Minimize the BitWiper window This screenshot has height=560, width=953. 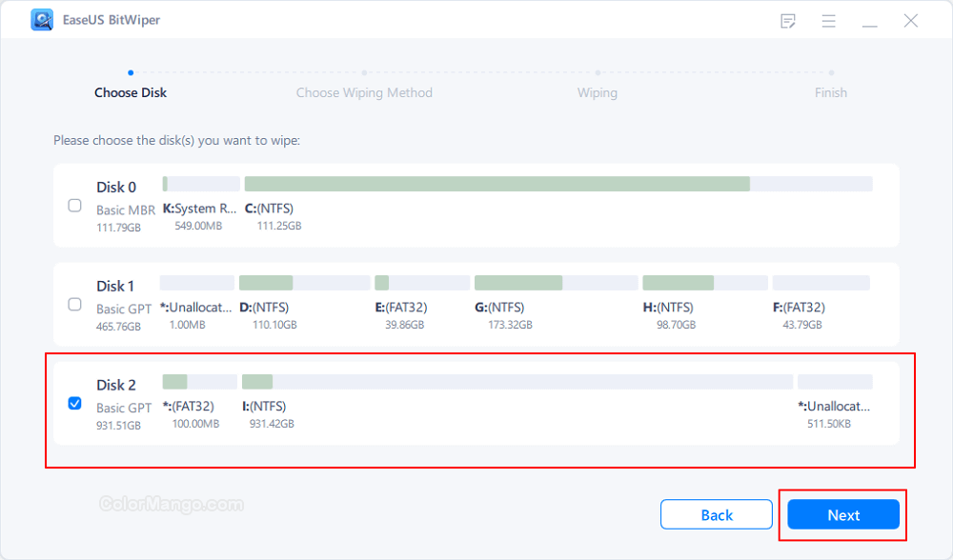tap(870, 21)
